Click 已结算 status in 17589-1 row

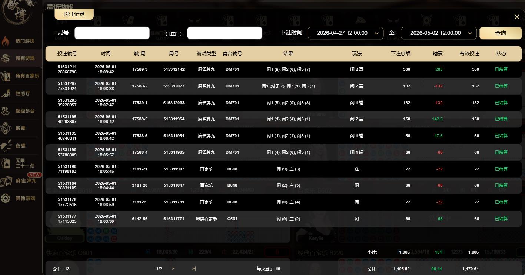[501, 103]
